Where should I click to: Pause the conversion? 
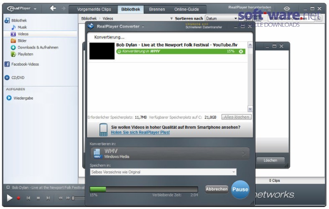point(240,189)
